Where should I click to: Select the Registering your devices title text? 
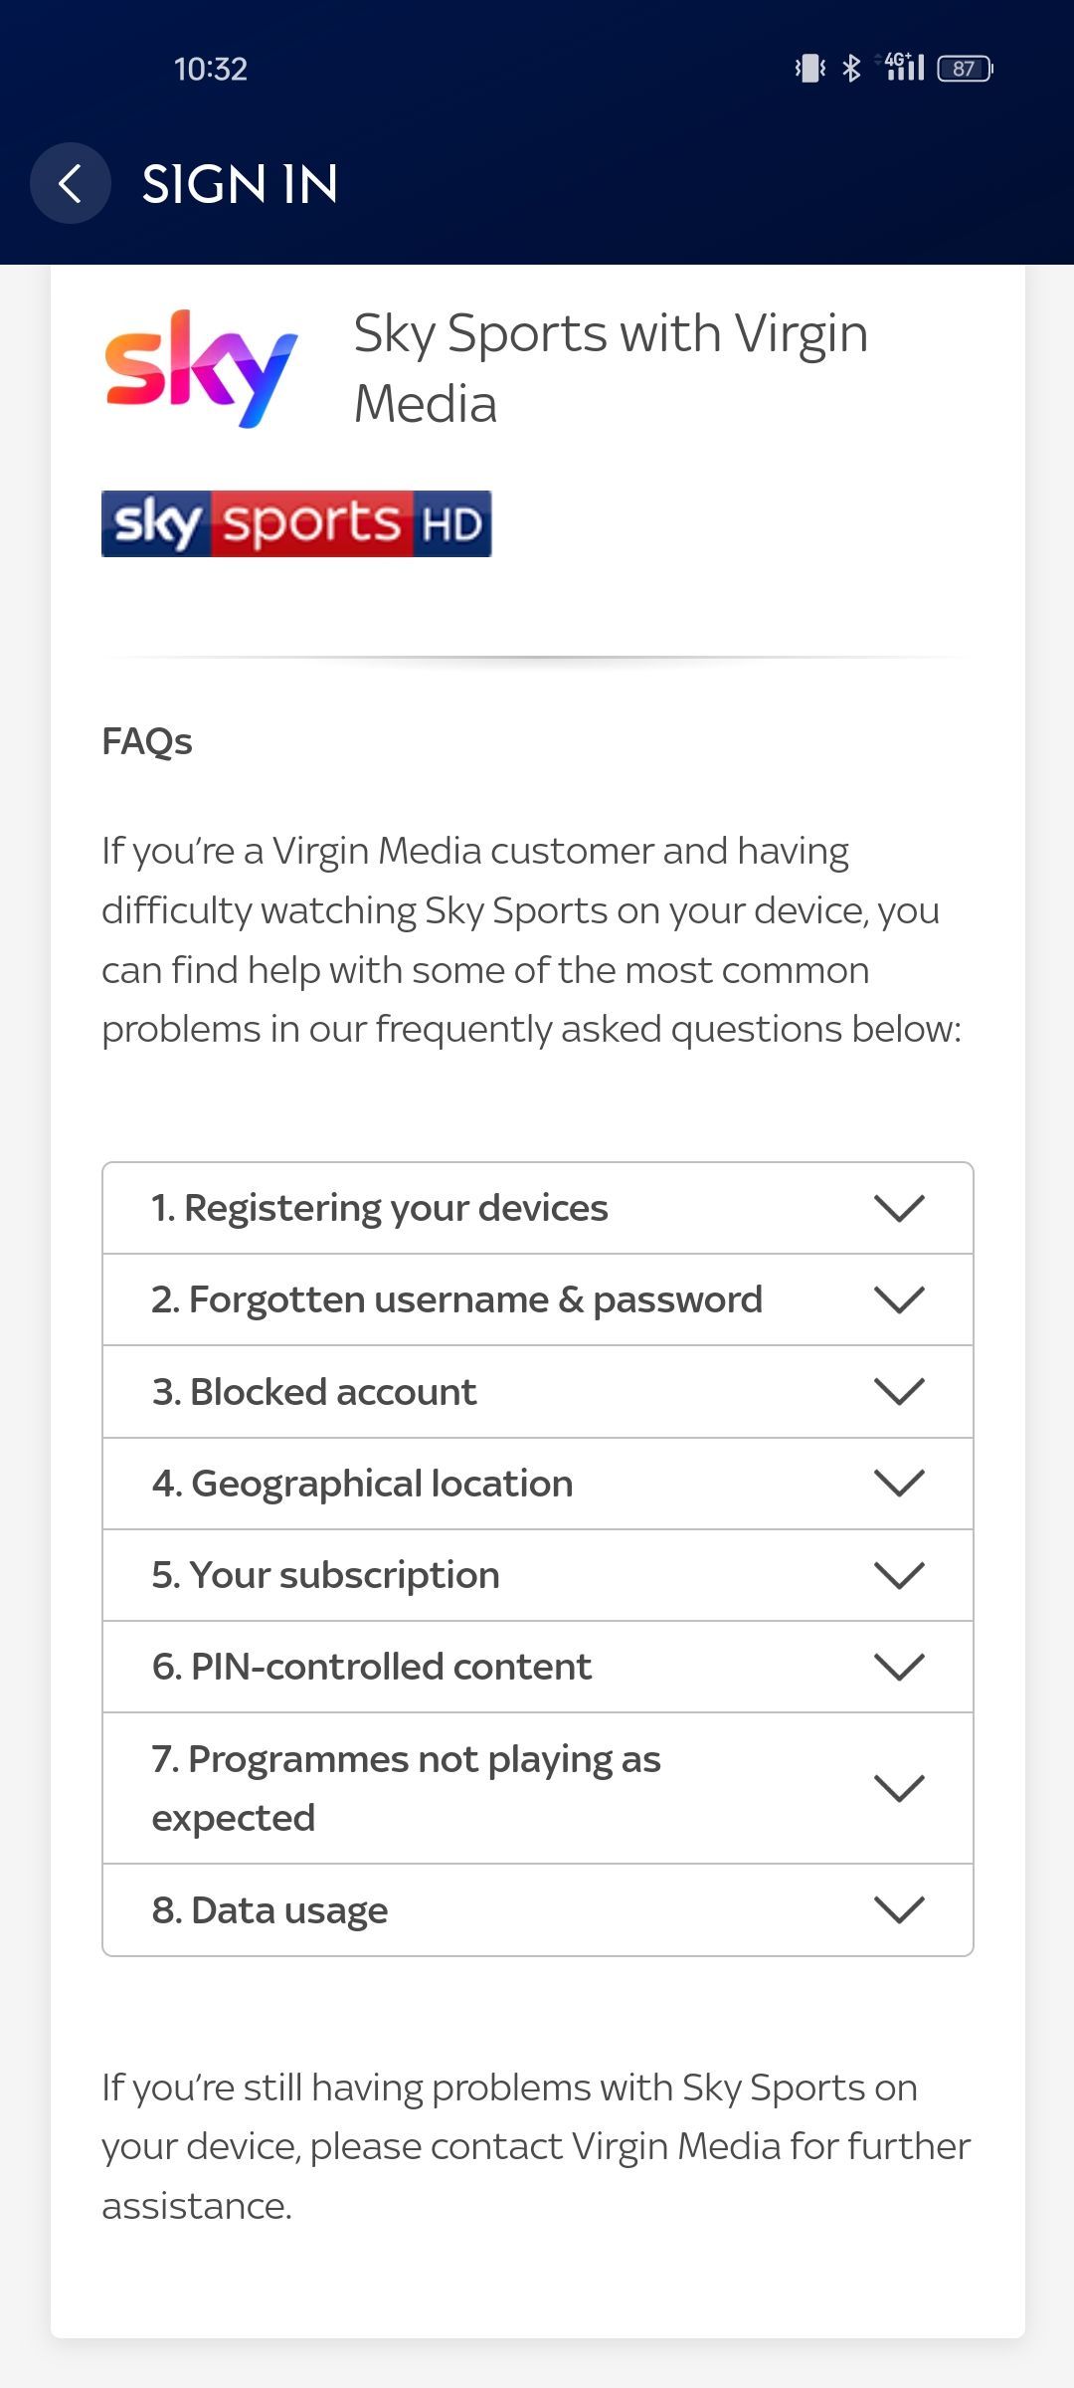pyautogui.click(x=379, y=1208)
